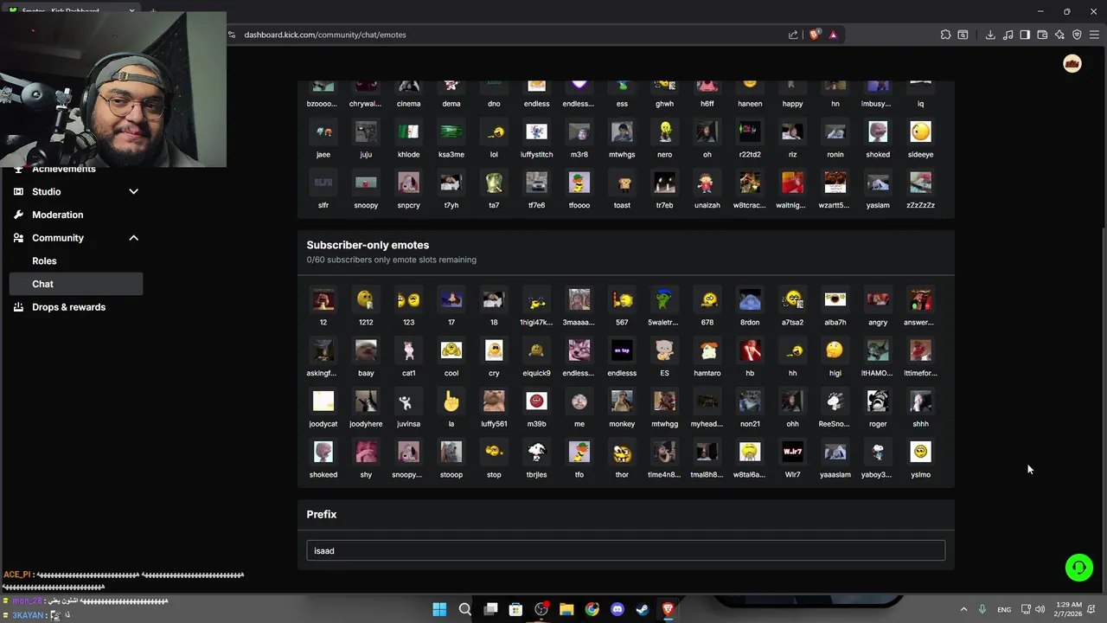Open the hamtaro emote
Screen dimensions: 1107x623
707,351
